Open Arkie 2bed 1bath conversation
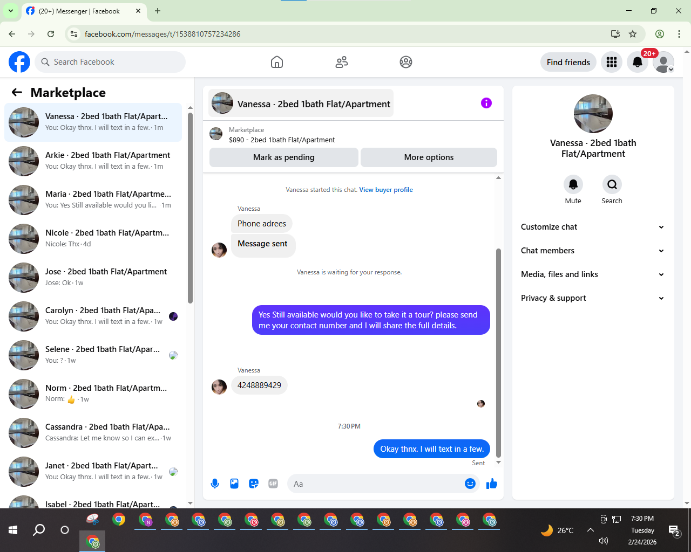Image resolution: width=691 pixels, height=552 pixels. 93,161
